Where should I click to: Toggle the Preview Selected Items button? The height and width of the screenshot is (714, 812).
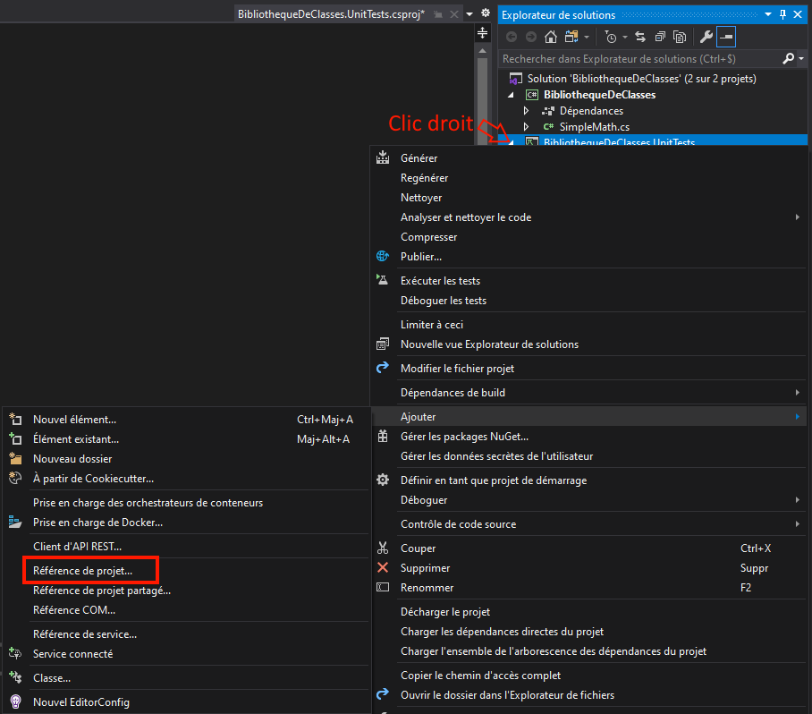point(726,37)
